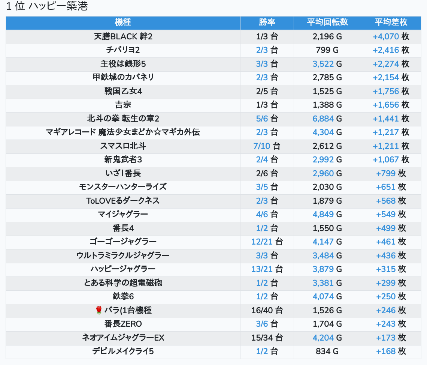Click the 6,884 G average spins value

pyautogui.click(x=323, y=119)
